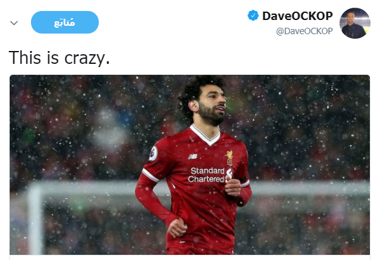
Task: Click the word "This" in the tweet
Action: pos(25,57)
